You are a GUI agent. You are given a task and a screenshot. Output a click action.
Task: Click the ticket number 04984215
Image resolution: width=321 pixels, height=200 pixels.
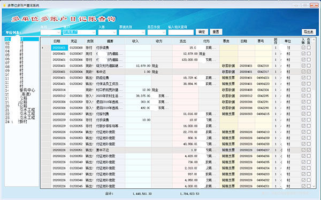pyautogui.click(x=263, y=114)
